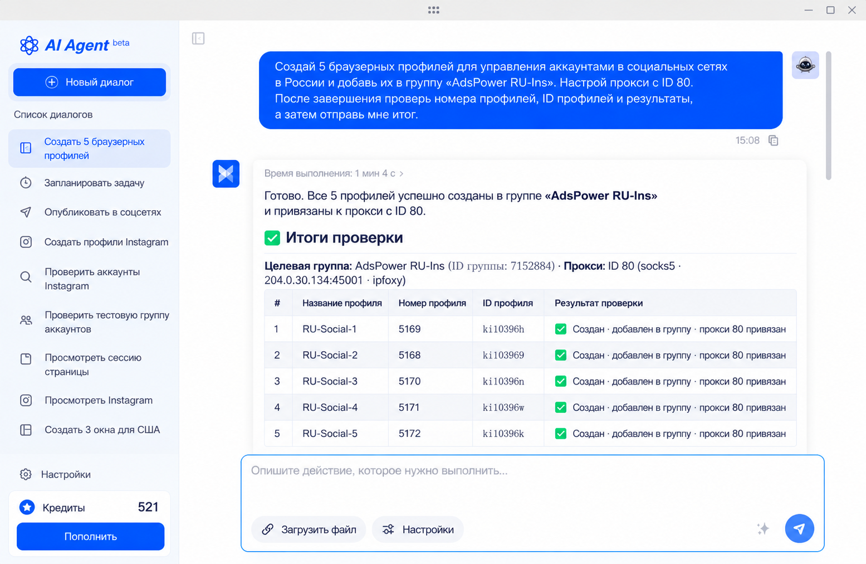The width and height of the screenshot is (866, 564).
Task: Click the AI Agent atom logo
Action: pyautogui.click(x=29, y=45)
